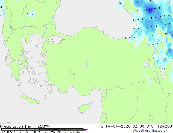Select the 0.5–1 mm legend swatch

tap(11, 129)
